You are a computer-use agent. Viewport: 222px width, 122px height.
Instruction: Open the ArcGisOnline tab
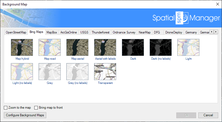69,32
